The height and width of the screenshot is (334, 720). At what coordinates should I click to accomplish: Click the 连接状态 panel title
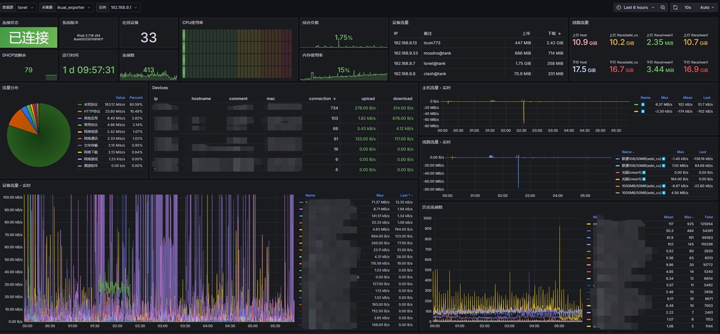point(10,22)
